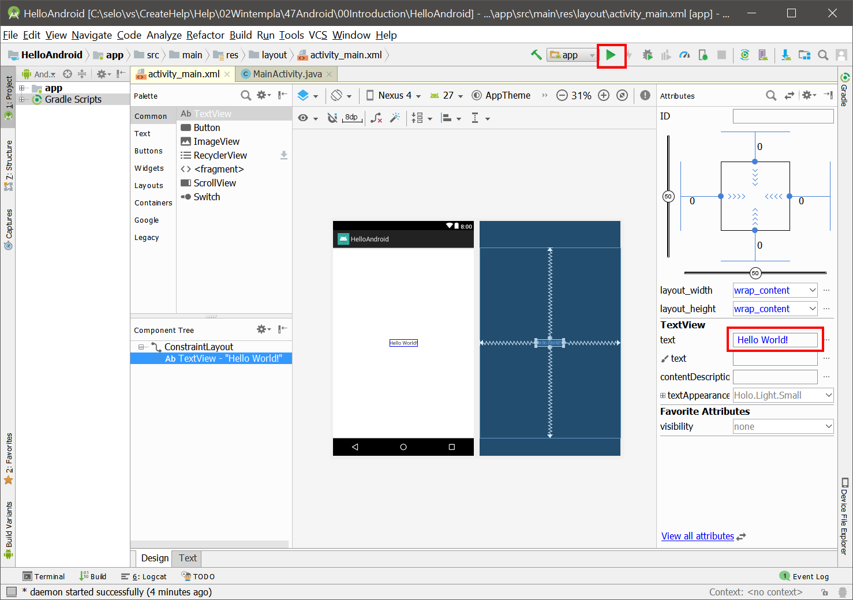Screen dimensions: 853x600
Task: Open the Project Structure icon
Action: point(804,55)
